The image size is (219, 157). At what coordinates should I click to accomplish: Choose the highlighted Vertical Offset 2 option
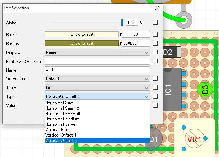97,141
